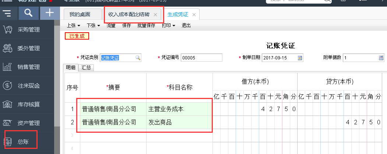Open calculator icon for 附单据数
The image size is (387, 154).
(381, 58)
